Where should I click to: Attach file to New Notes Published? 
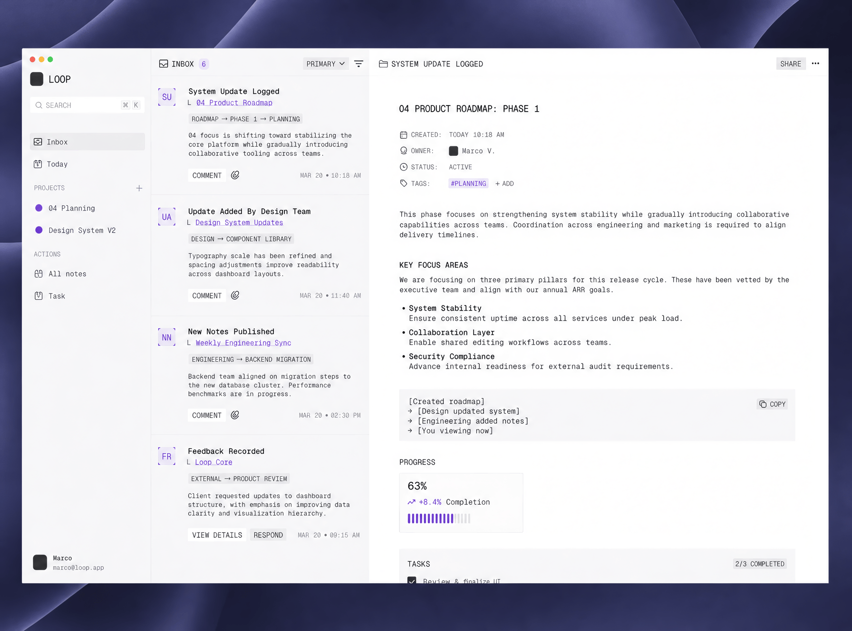(x=235, y=415)
